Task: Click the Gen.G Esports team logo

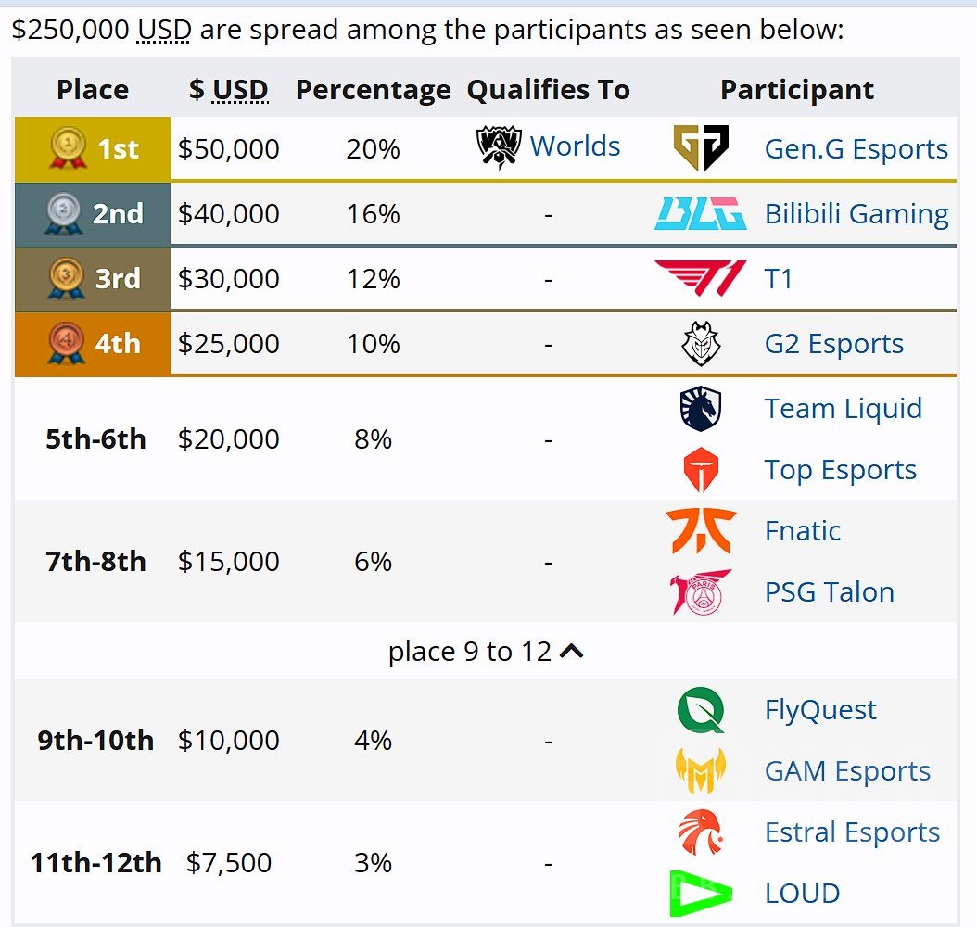Action: point(700,148)
